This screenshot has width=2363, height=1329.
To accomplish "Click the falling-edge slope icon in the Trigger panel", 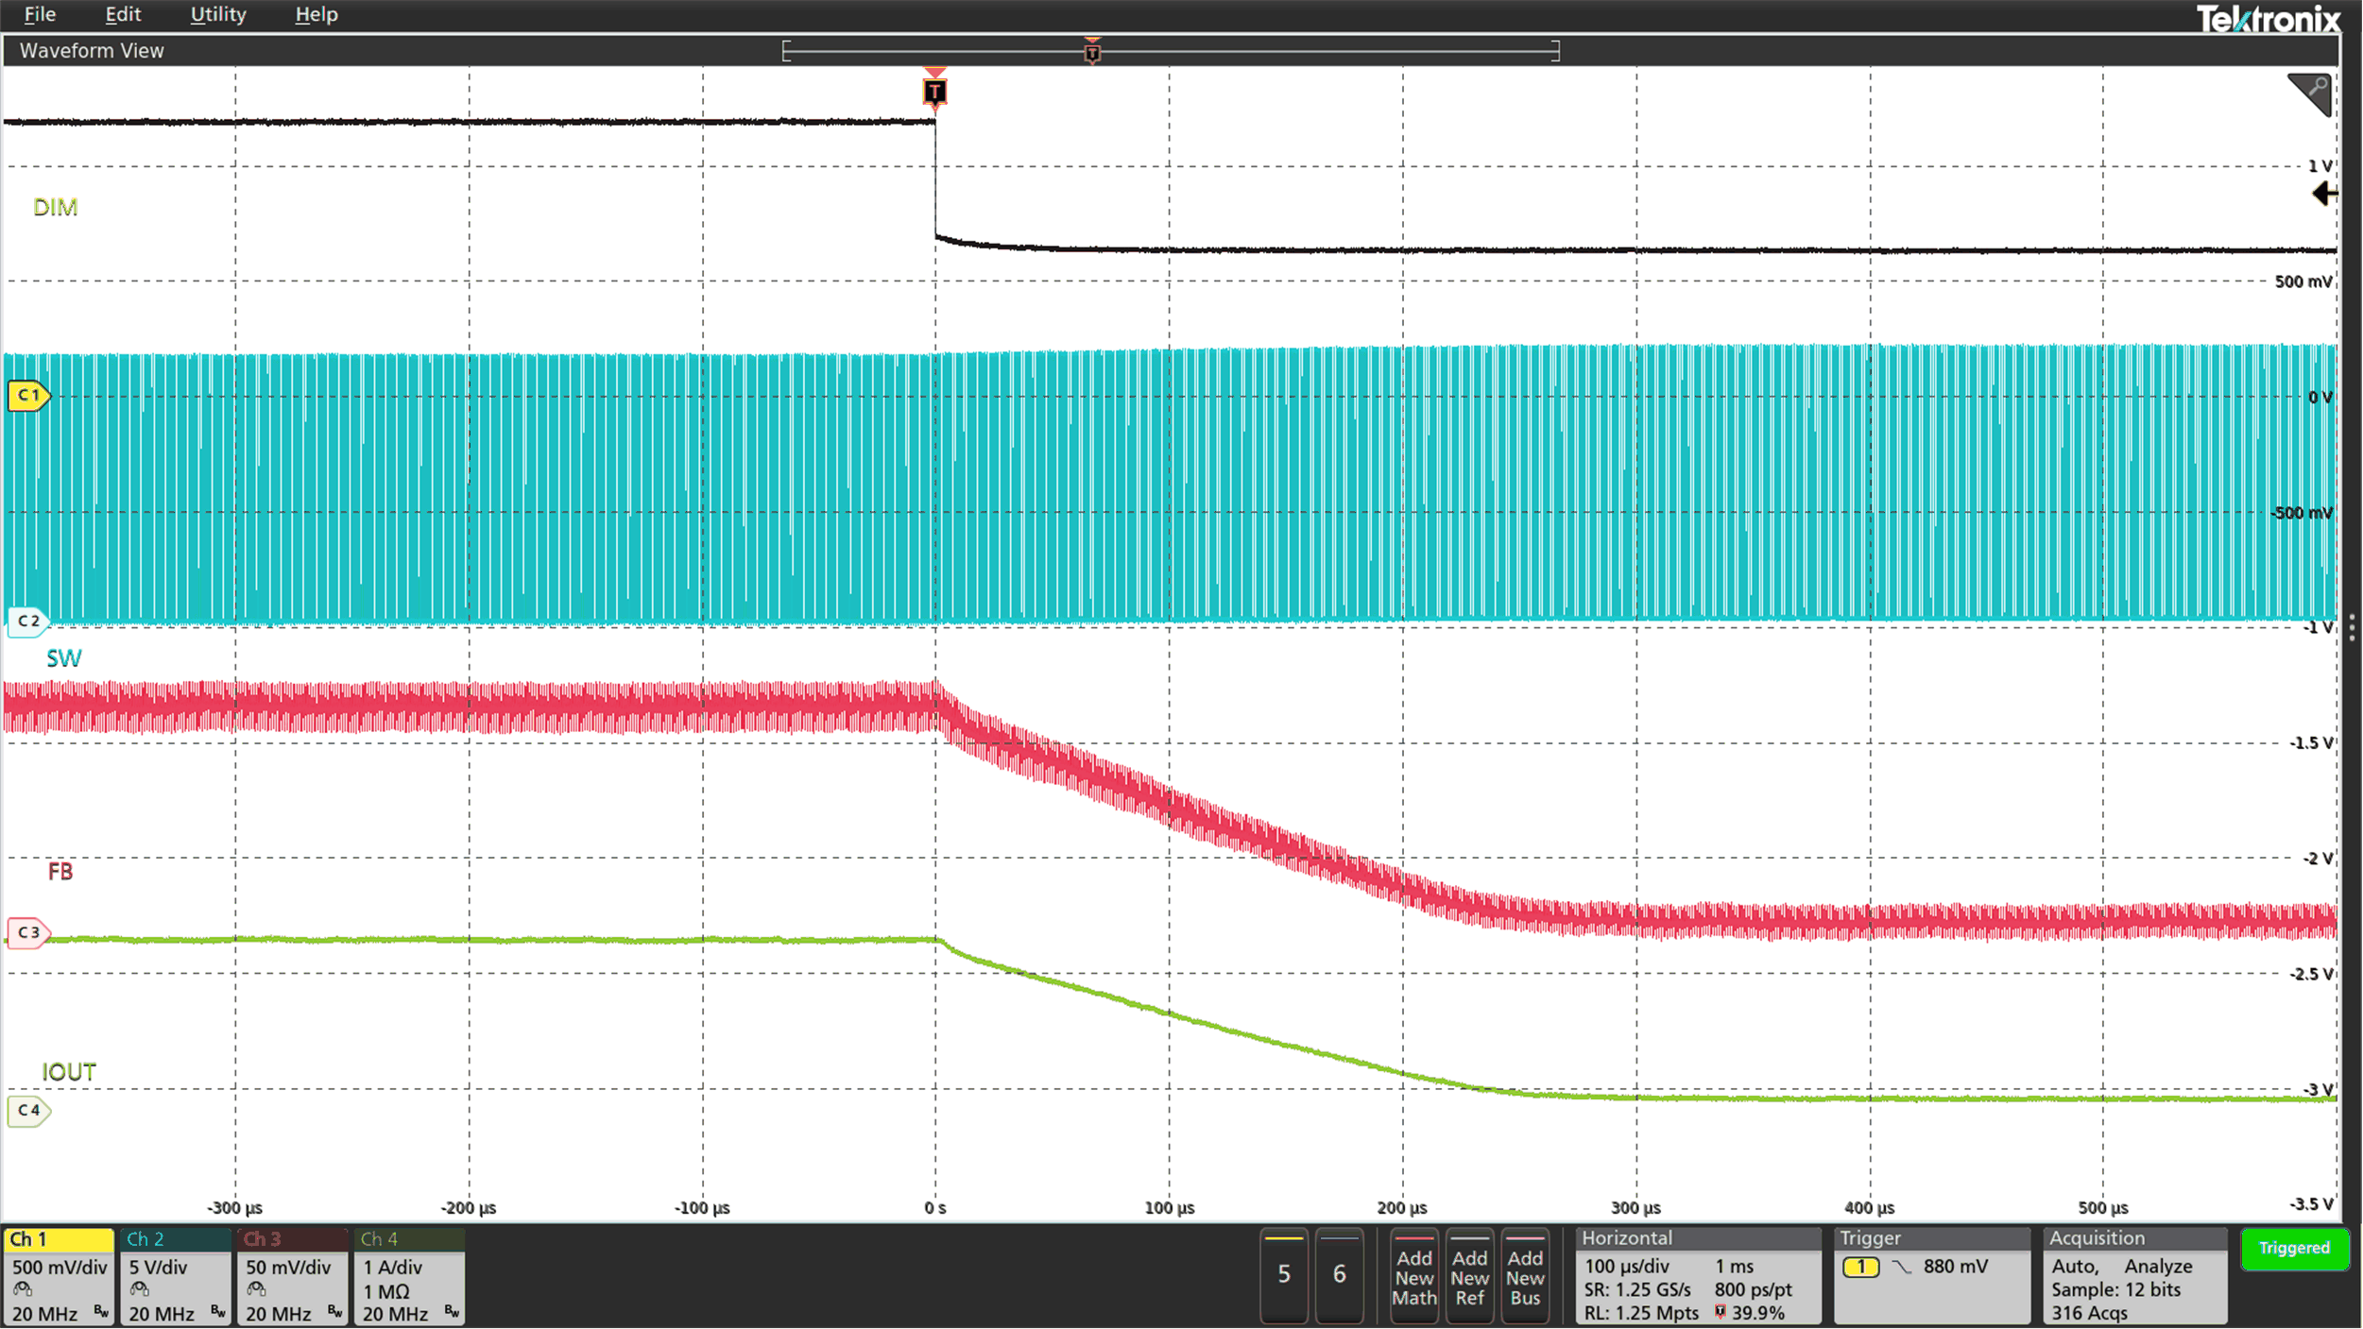I will pyautogui.click(x=1902, y=1267).
